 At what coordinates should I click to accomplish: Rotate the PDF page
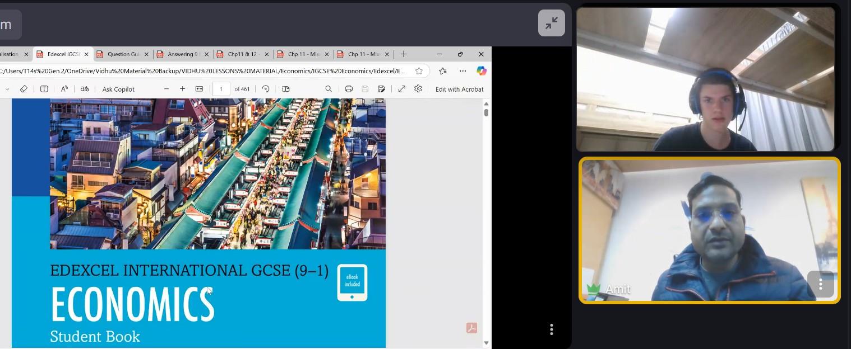click(266, 89)
